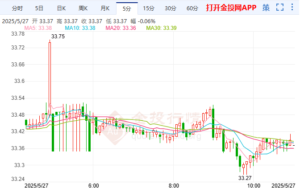Click the 6:00 time axis label
300x188 pixels.
point(94,185)
